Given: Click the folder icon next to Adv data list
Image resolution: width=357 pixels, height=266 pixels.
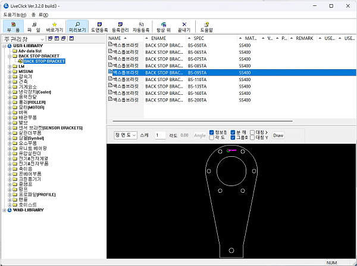Looking at the screenshot, I should 15,51.
